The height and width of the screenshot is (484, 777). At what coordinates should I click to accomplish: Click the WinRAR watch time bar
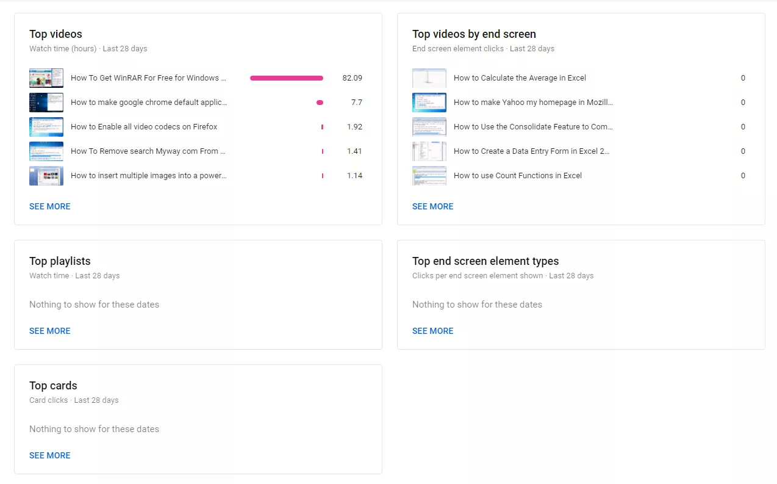[287, 78]
